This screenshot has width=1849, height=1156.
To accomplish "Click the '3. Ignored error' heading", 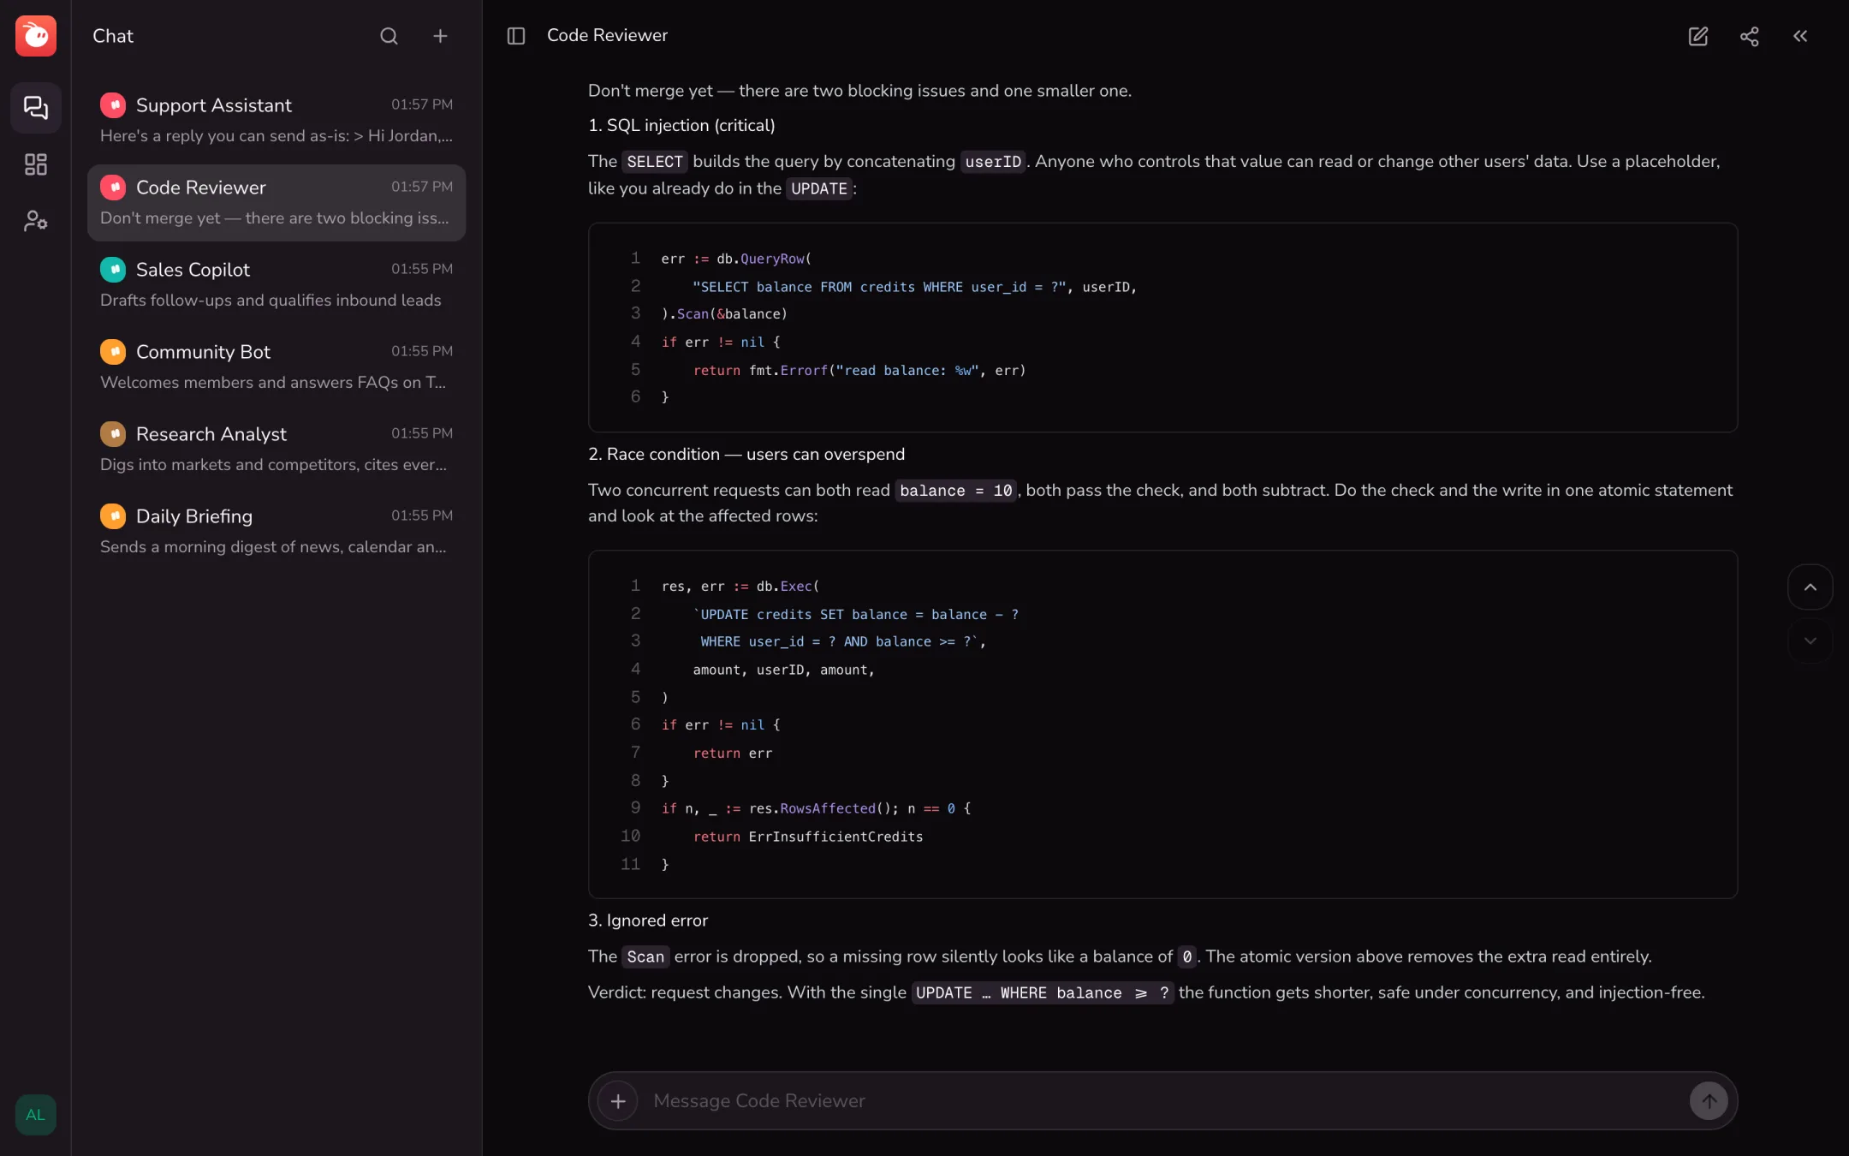I will (x=648, y=921).
